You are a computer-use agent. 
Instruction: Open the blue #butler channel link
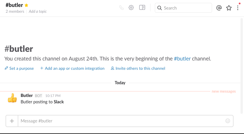click(182, 59)
